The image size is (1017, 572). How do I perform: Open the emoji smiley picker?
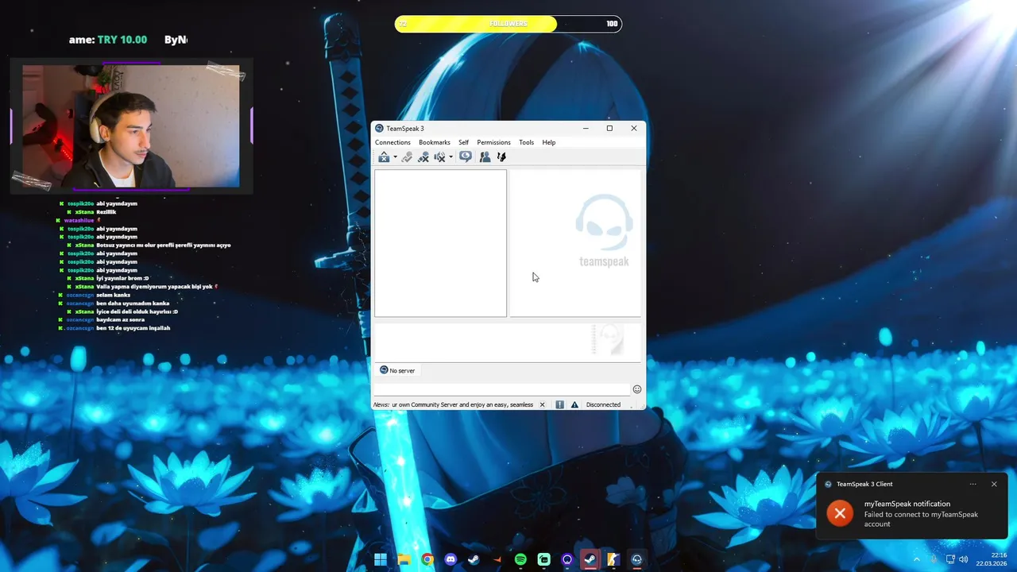pos(636,389)
